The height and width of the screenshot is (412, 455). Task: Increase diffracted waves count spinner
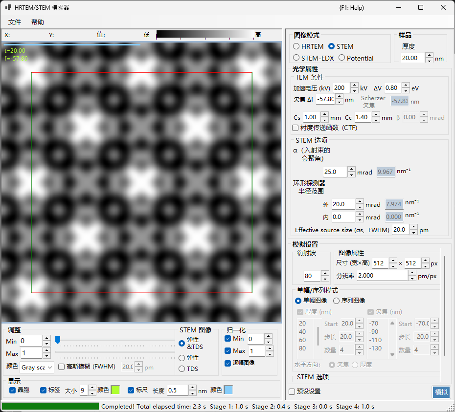point(325,273)
